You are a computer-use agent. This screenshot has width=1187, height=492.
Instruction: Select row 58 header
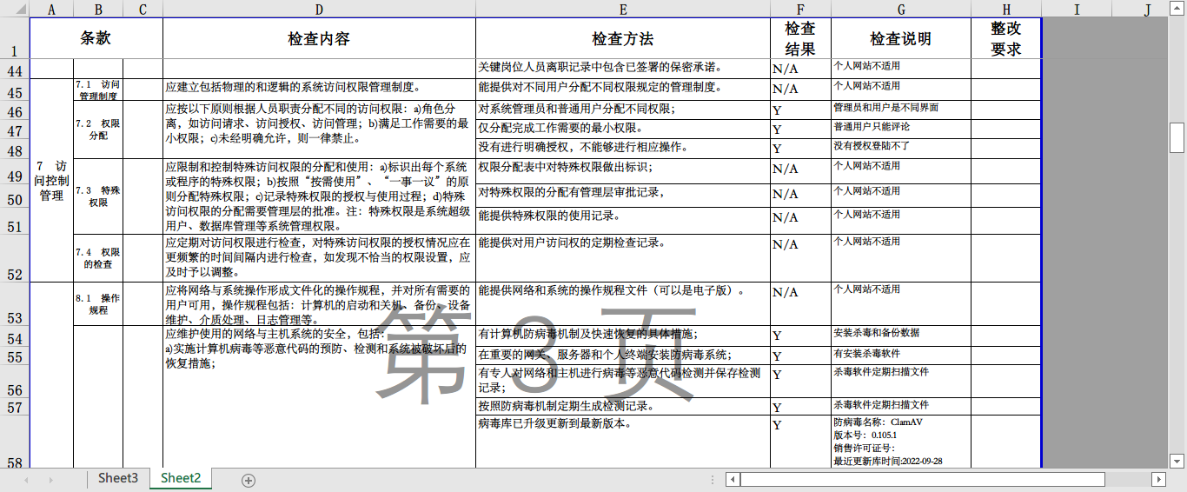coord(15,442)
